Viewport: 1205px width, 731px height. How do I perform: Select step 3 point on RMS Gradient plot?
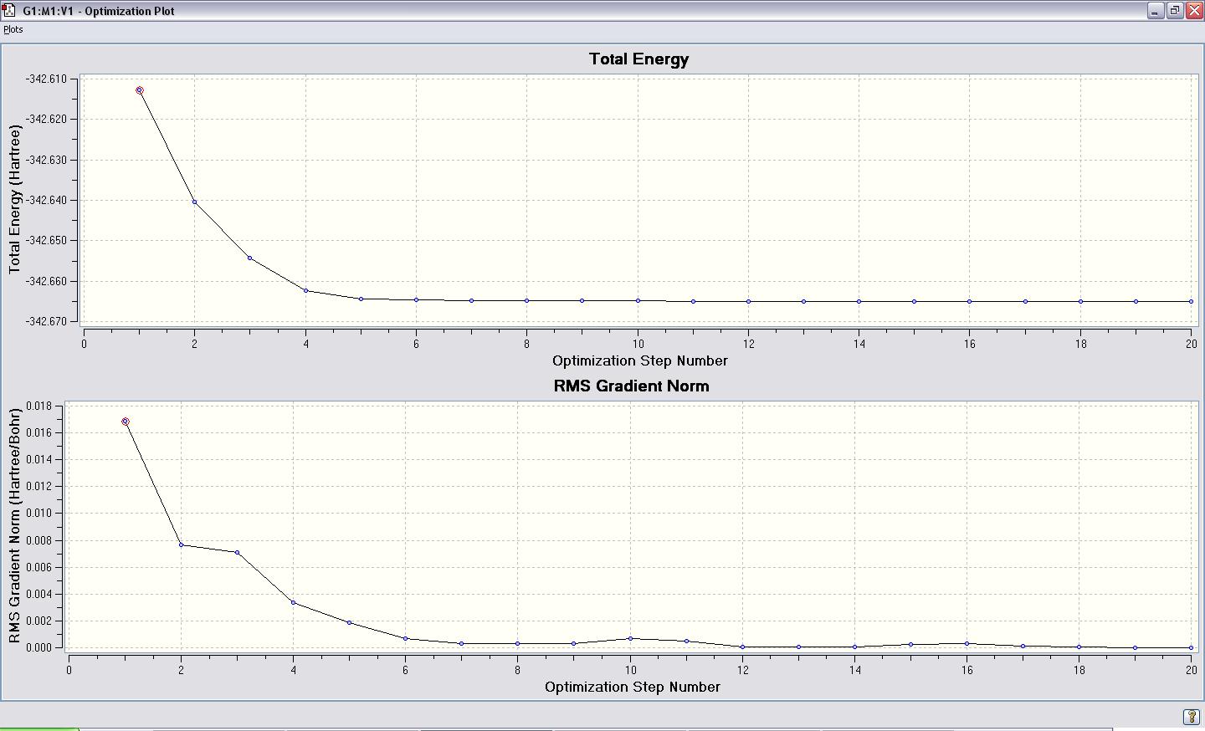(x=238, y=552)
